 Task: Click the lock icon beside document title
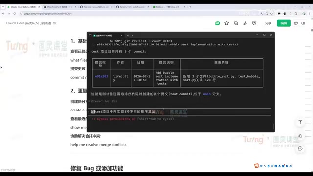tap(54, 23)
